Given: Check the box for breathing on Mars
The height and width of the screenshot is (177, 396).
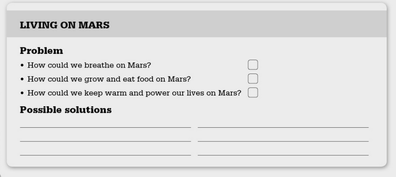Looking at the screenshot, I should point(253,65).
